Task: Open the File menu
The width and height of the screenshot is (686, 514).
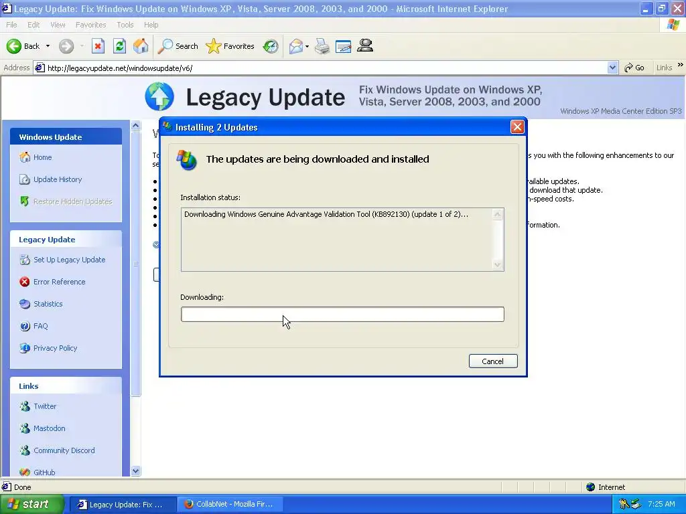Action: (11, 25)
